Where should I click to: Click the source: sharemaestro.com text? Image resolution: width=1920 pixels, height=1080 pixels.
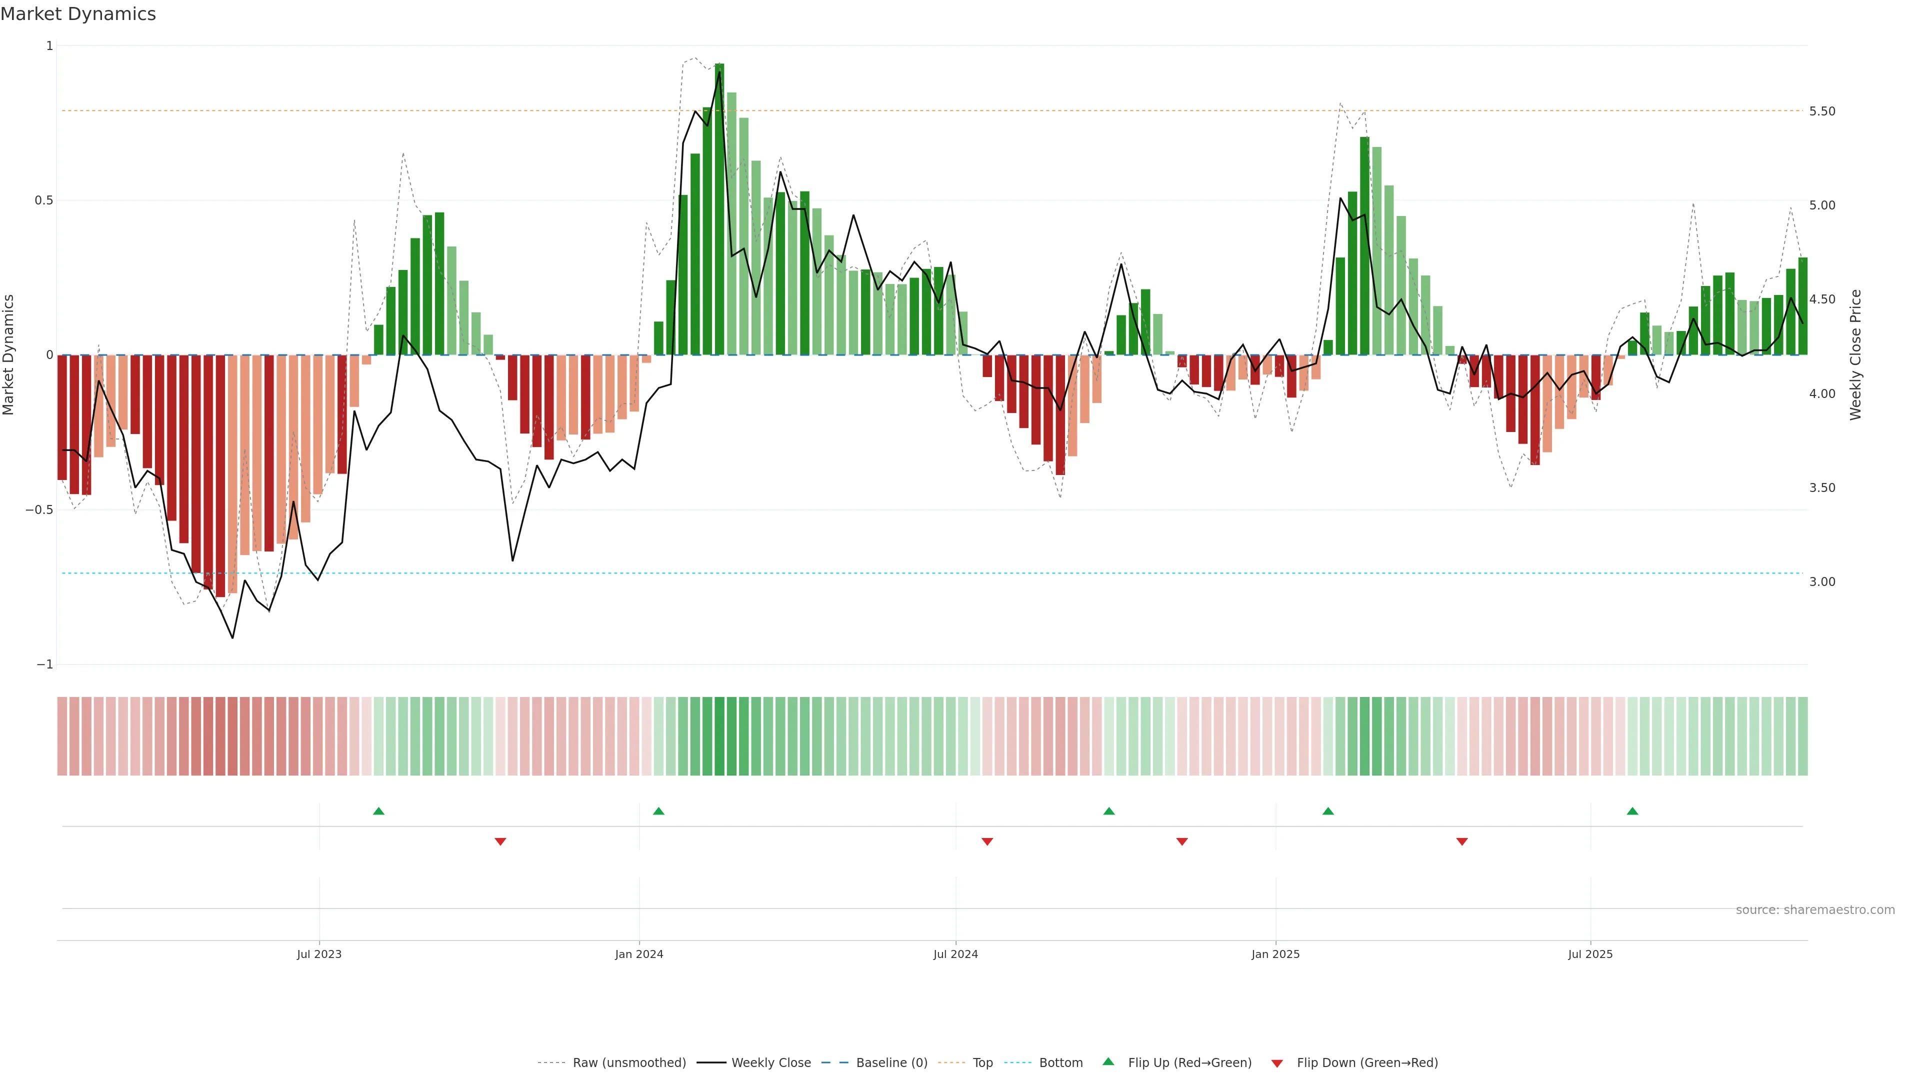tap(1815, 910)
